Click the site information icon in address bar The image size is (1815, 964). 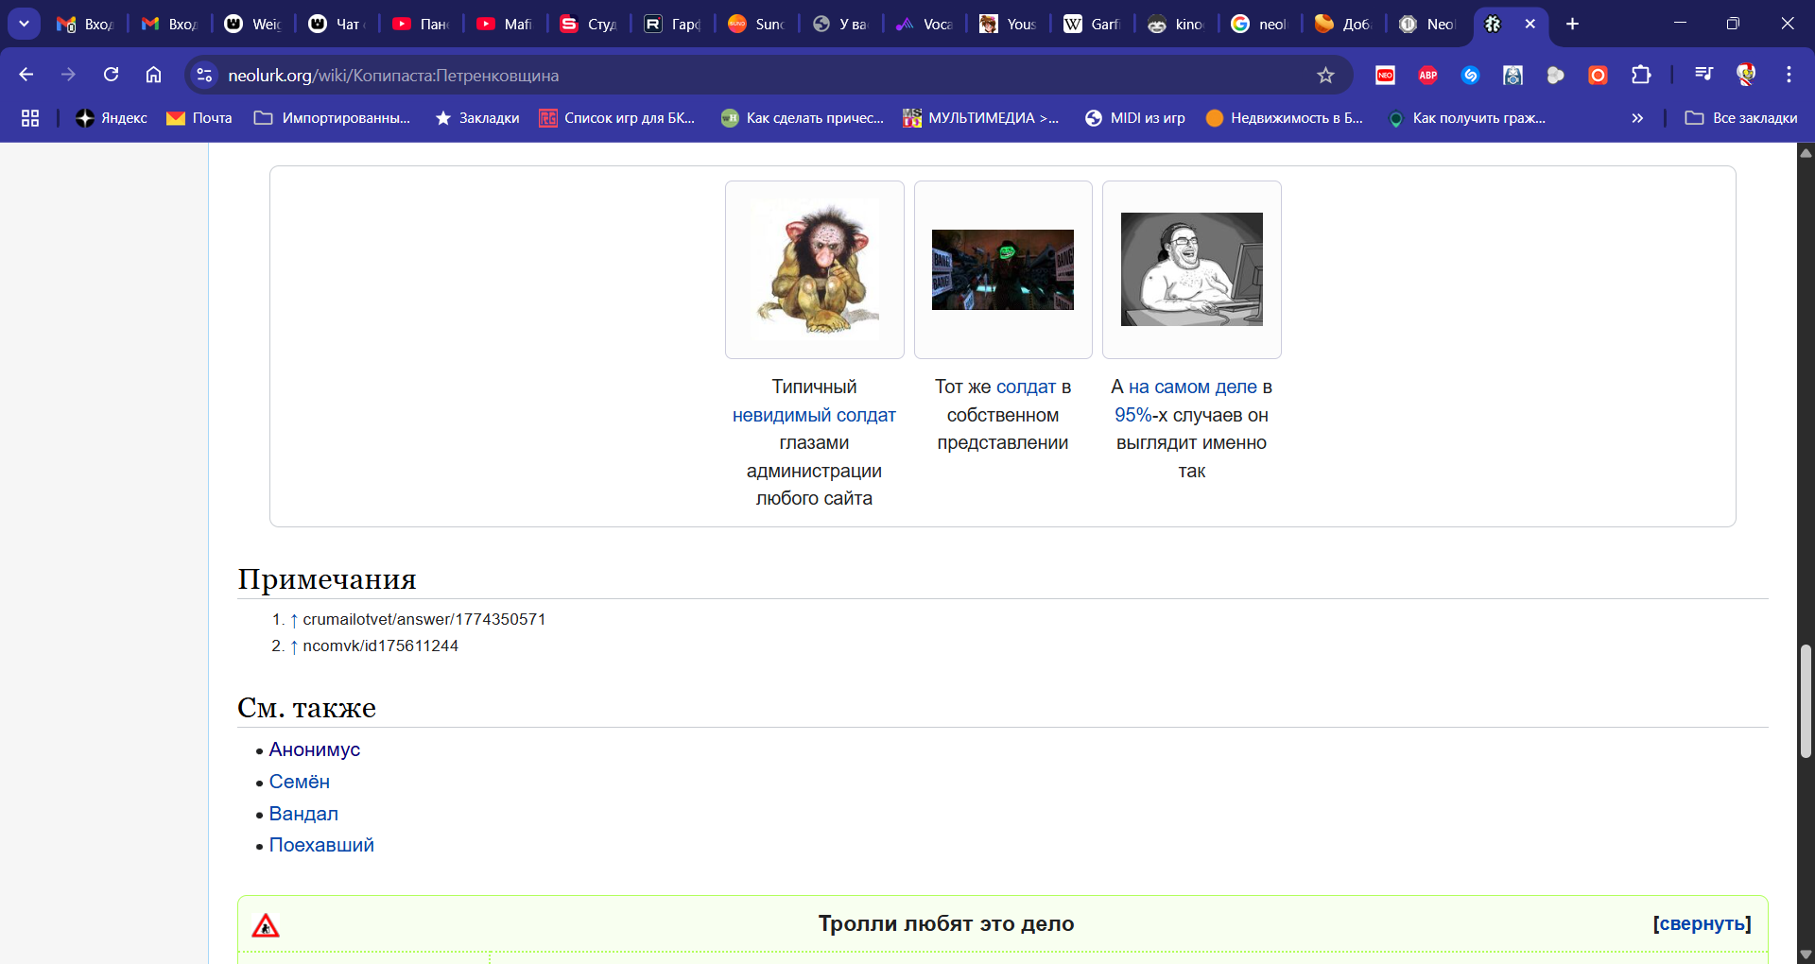pyautogui.click(x=204, y=75)
